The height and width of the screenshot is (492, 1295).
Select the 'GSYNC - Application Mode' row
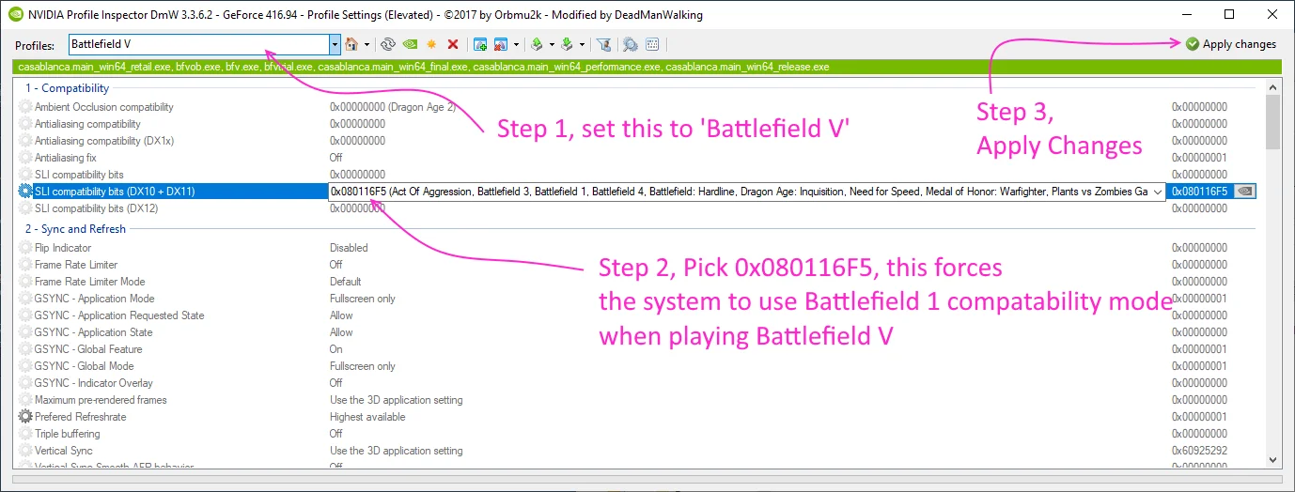point(637,299)
